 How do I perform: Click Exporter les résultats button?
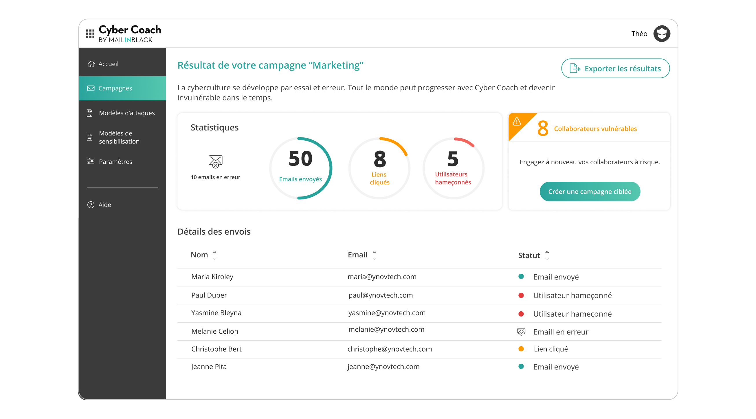pos(615,68)
